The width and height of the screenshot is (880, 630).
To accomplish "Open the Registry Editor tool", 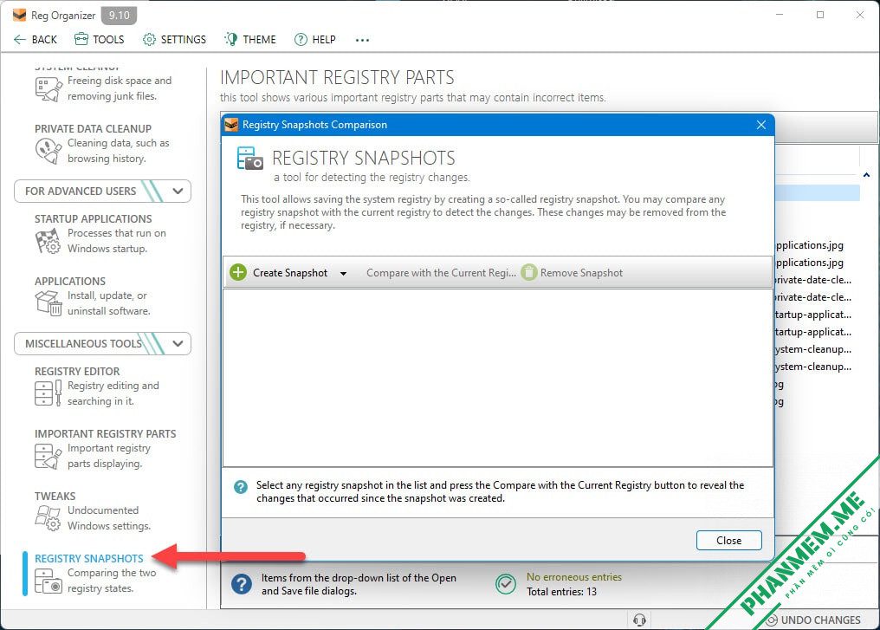I will (x=97, y=386).
